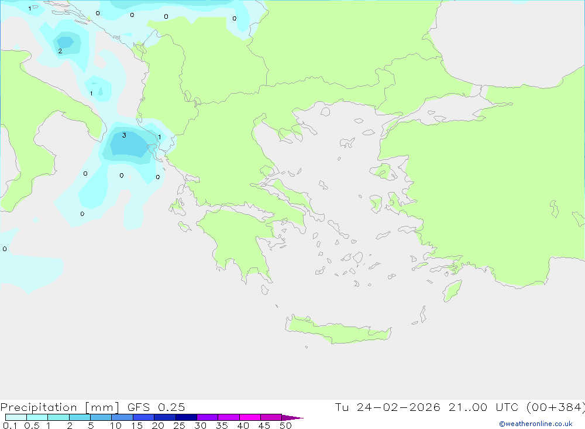Click the 1 to 2 mm legend swatch
Screen dimensions: 585x429
point(58,417)
